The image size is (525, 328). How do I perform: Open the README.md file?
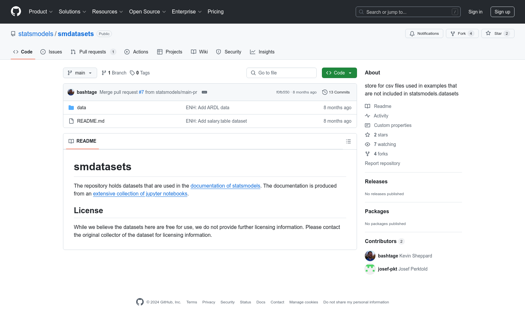(91, 121)
